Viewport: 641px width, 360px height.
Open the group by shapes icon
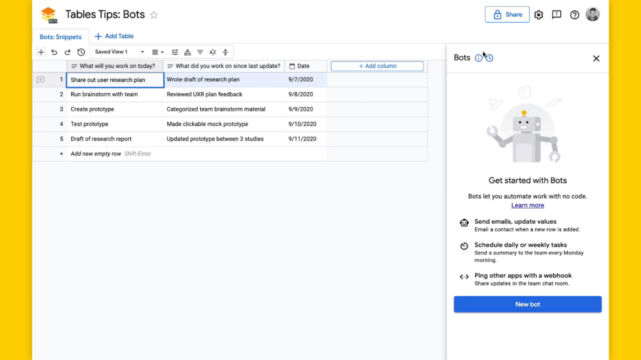[x=187, y=52]
